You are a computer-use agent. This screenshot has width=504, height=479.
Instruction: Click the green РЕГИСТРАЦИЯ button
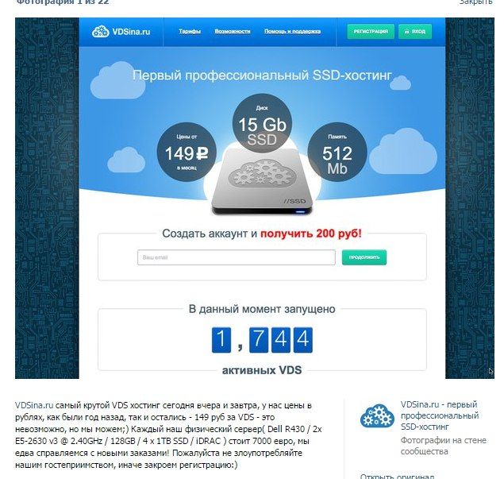(371, 32)
